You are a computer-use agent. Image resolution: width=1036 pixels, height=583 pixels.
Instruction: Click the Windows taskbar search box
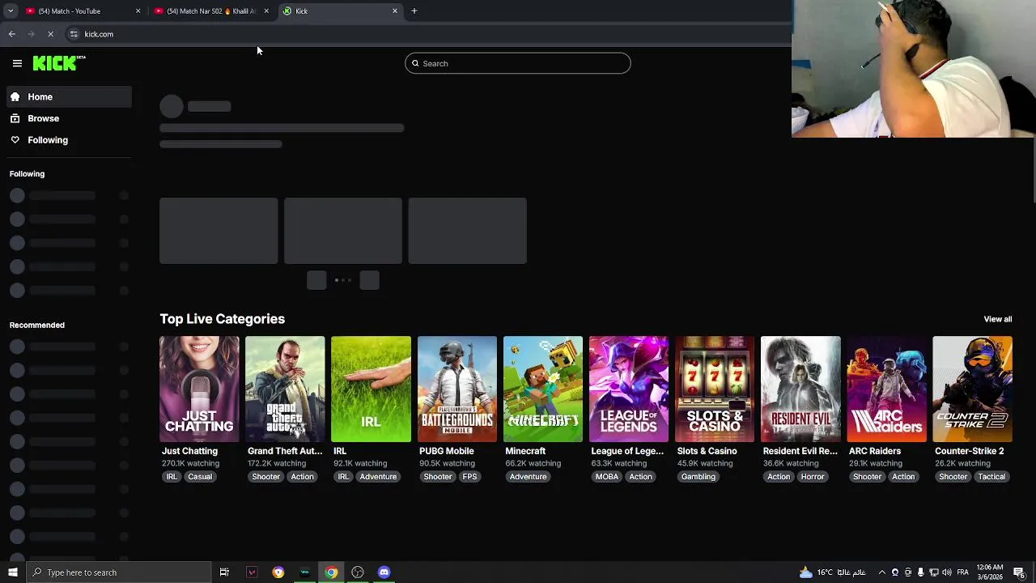click(118, 572)
